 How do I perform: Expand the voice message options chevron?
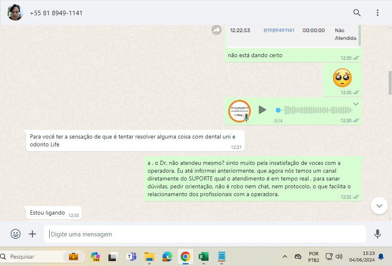pos(356,104)
